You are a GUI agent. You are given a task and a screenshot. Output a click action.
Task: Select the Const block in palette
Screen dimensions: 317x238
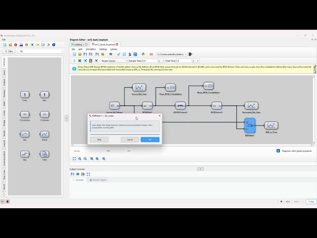(x=25, y=95)
